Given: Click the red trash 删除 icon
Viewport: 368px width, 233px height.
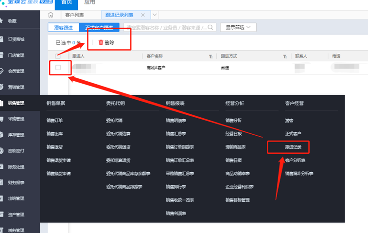Looking at the screenshot, I should click(x=101, y=43).
